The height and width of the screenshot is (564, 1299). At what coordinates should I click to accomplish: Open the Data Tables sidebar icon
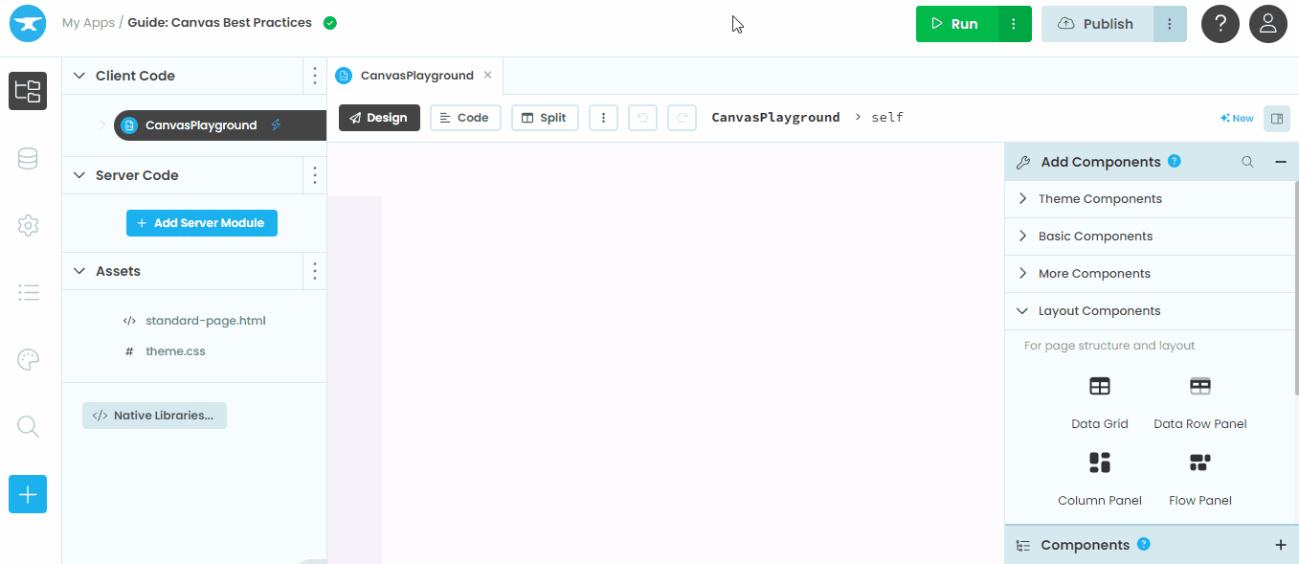[28, 159]
